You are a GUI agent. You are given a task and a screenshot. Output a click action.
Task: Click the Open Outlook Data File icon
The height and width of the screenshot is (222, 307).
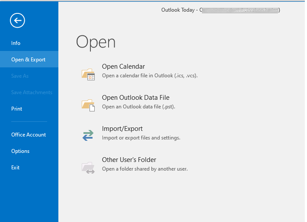[88, 105]
